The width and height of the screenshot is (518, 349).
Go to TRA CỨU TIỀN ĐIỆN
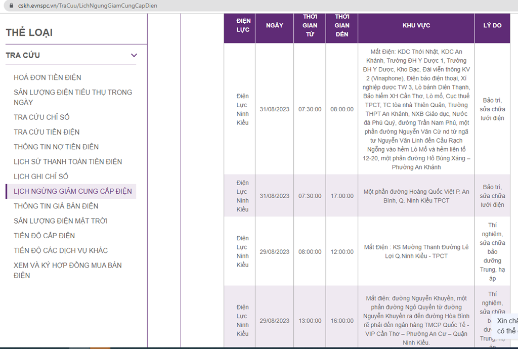(x=47, y=132)
